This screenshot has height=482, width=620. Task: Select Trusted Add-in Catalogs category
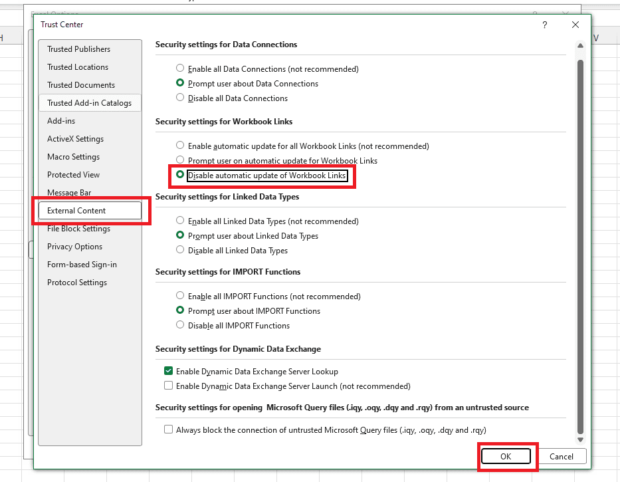click(90, 103)
